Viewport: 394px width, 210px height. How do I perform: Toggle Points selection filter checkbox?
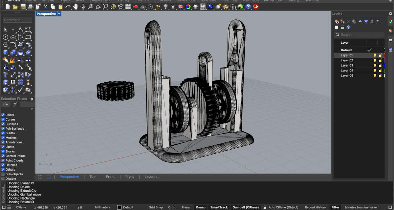(3, 115)
